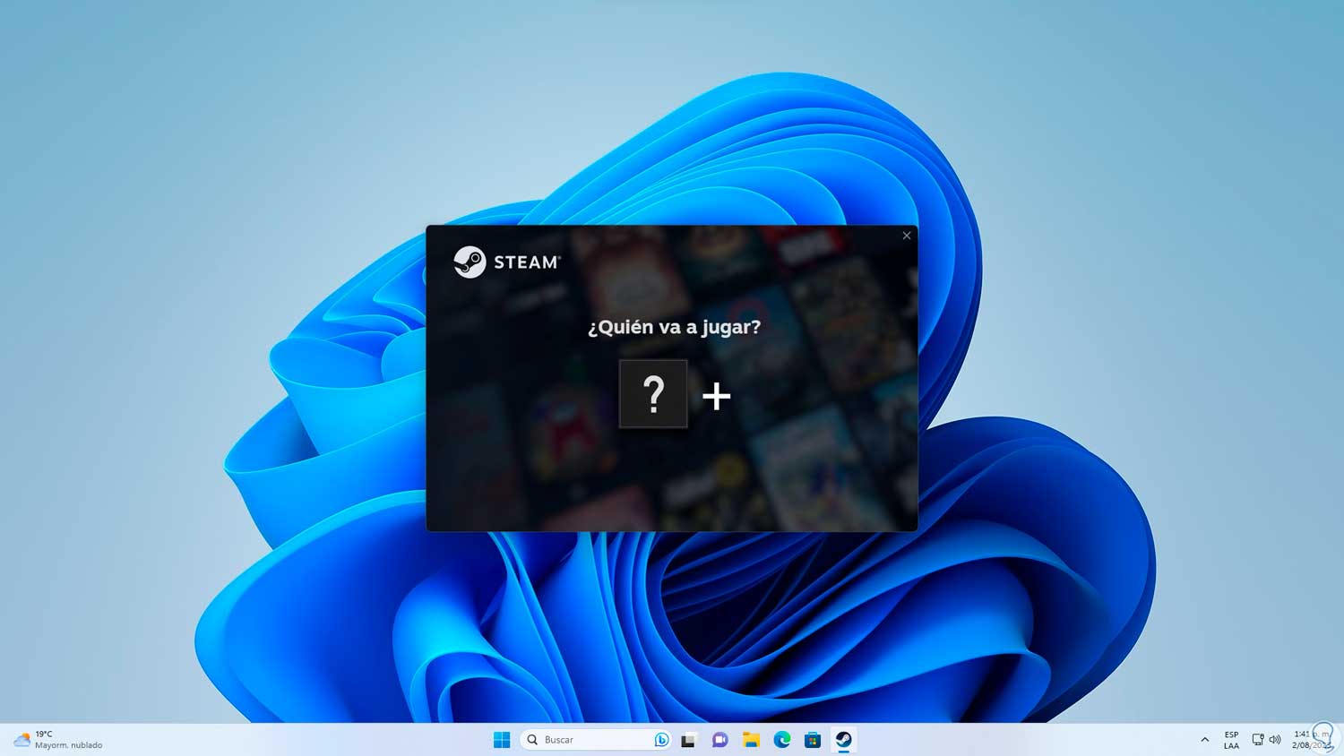The image size is (1344, 756).
Task: Click the Steam icon on the taskbar
Action: [x=844, y=740]
